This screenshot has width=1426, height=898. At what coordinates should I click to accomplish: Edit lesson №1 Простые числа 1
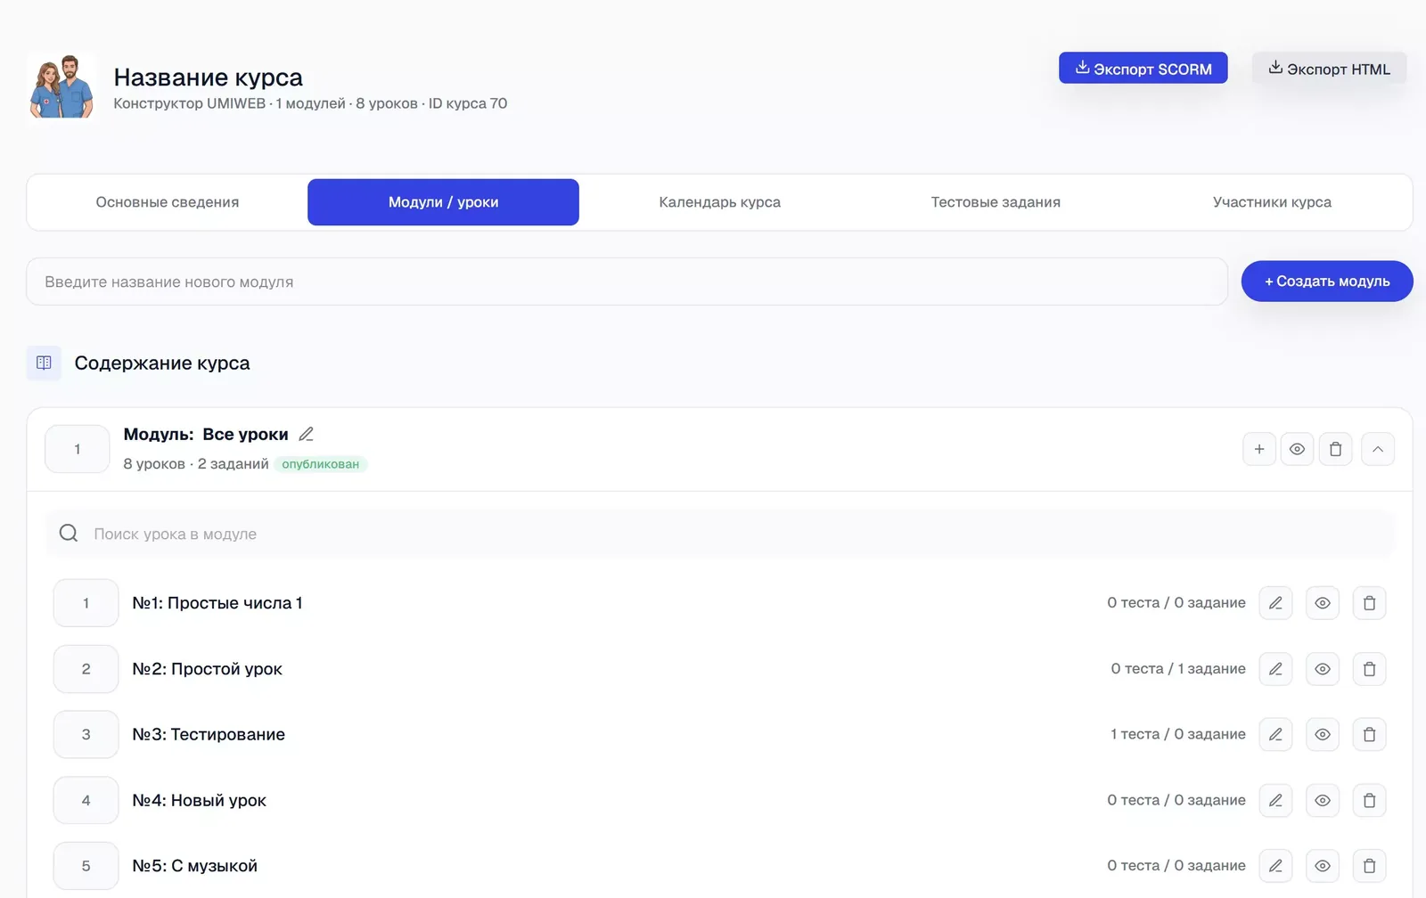click(x=1275, y=603)
